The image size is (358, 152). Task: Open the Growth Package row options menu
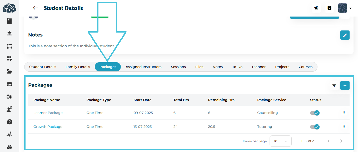coord(344,127)
